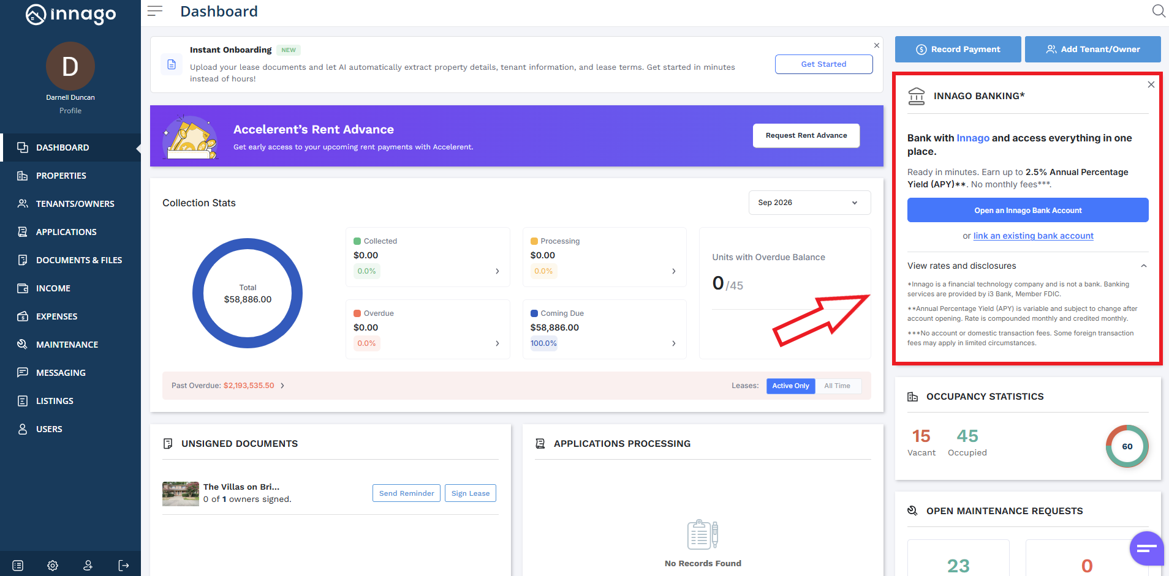The image size is (1169, 576).
Task: Open Past Overdue details via its chevron
Action: 282,386
